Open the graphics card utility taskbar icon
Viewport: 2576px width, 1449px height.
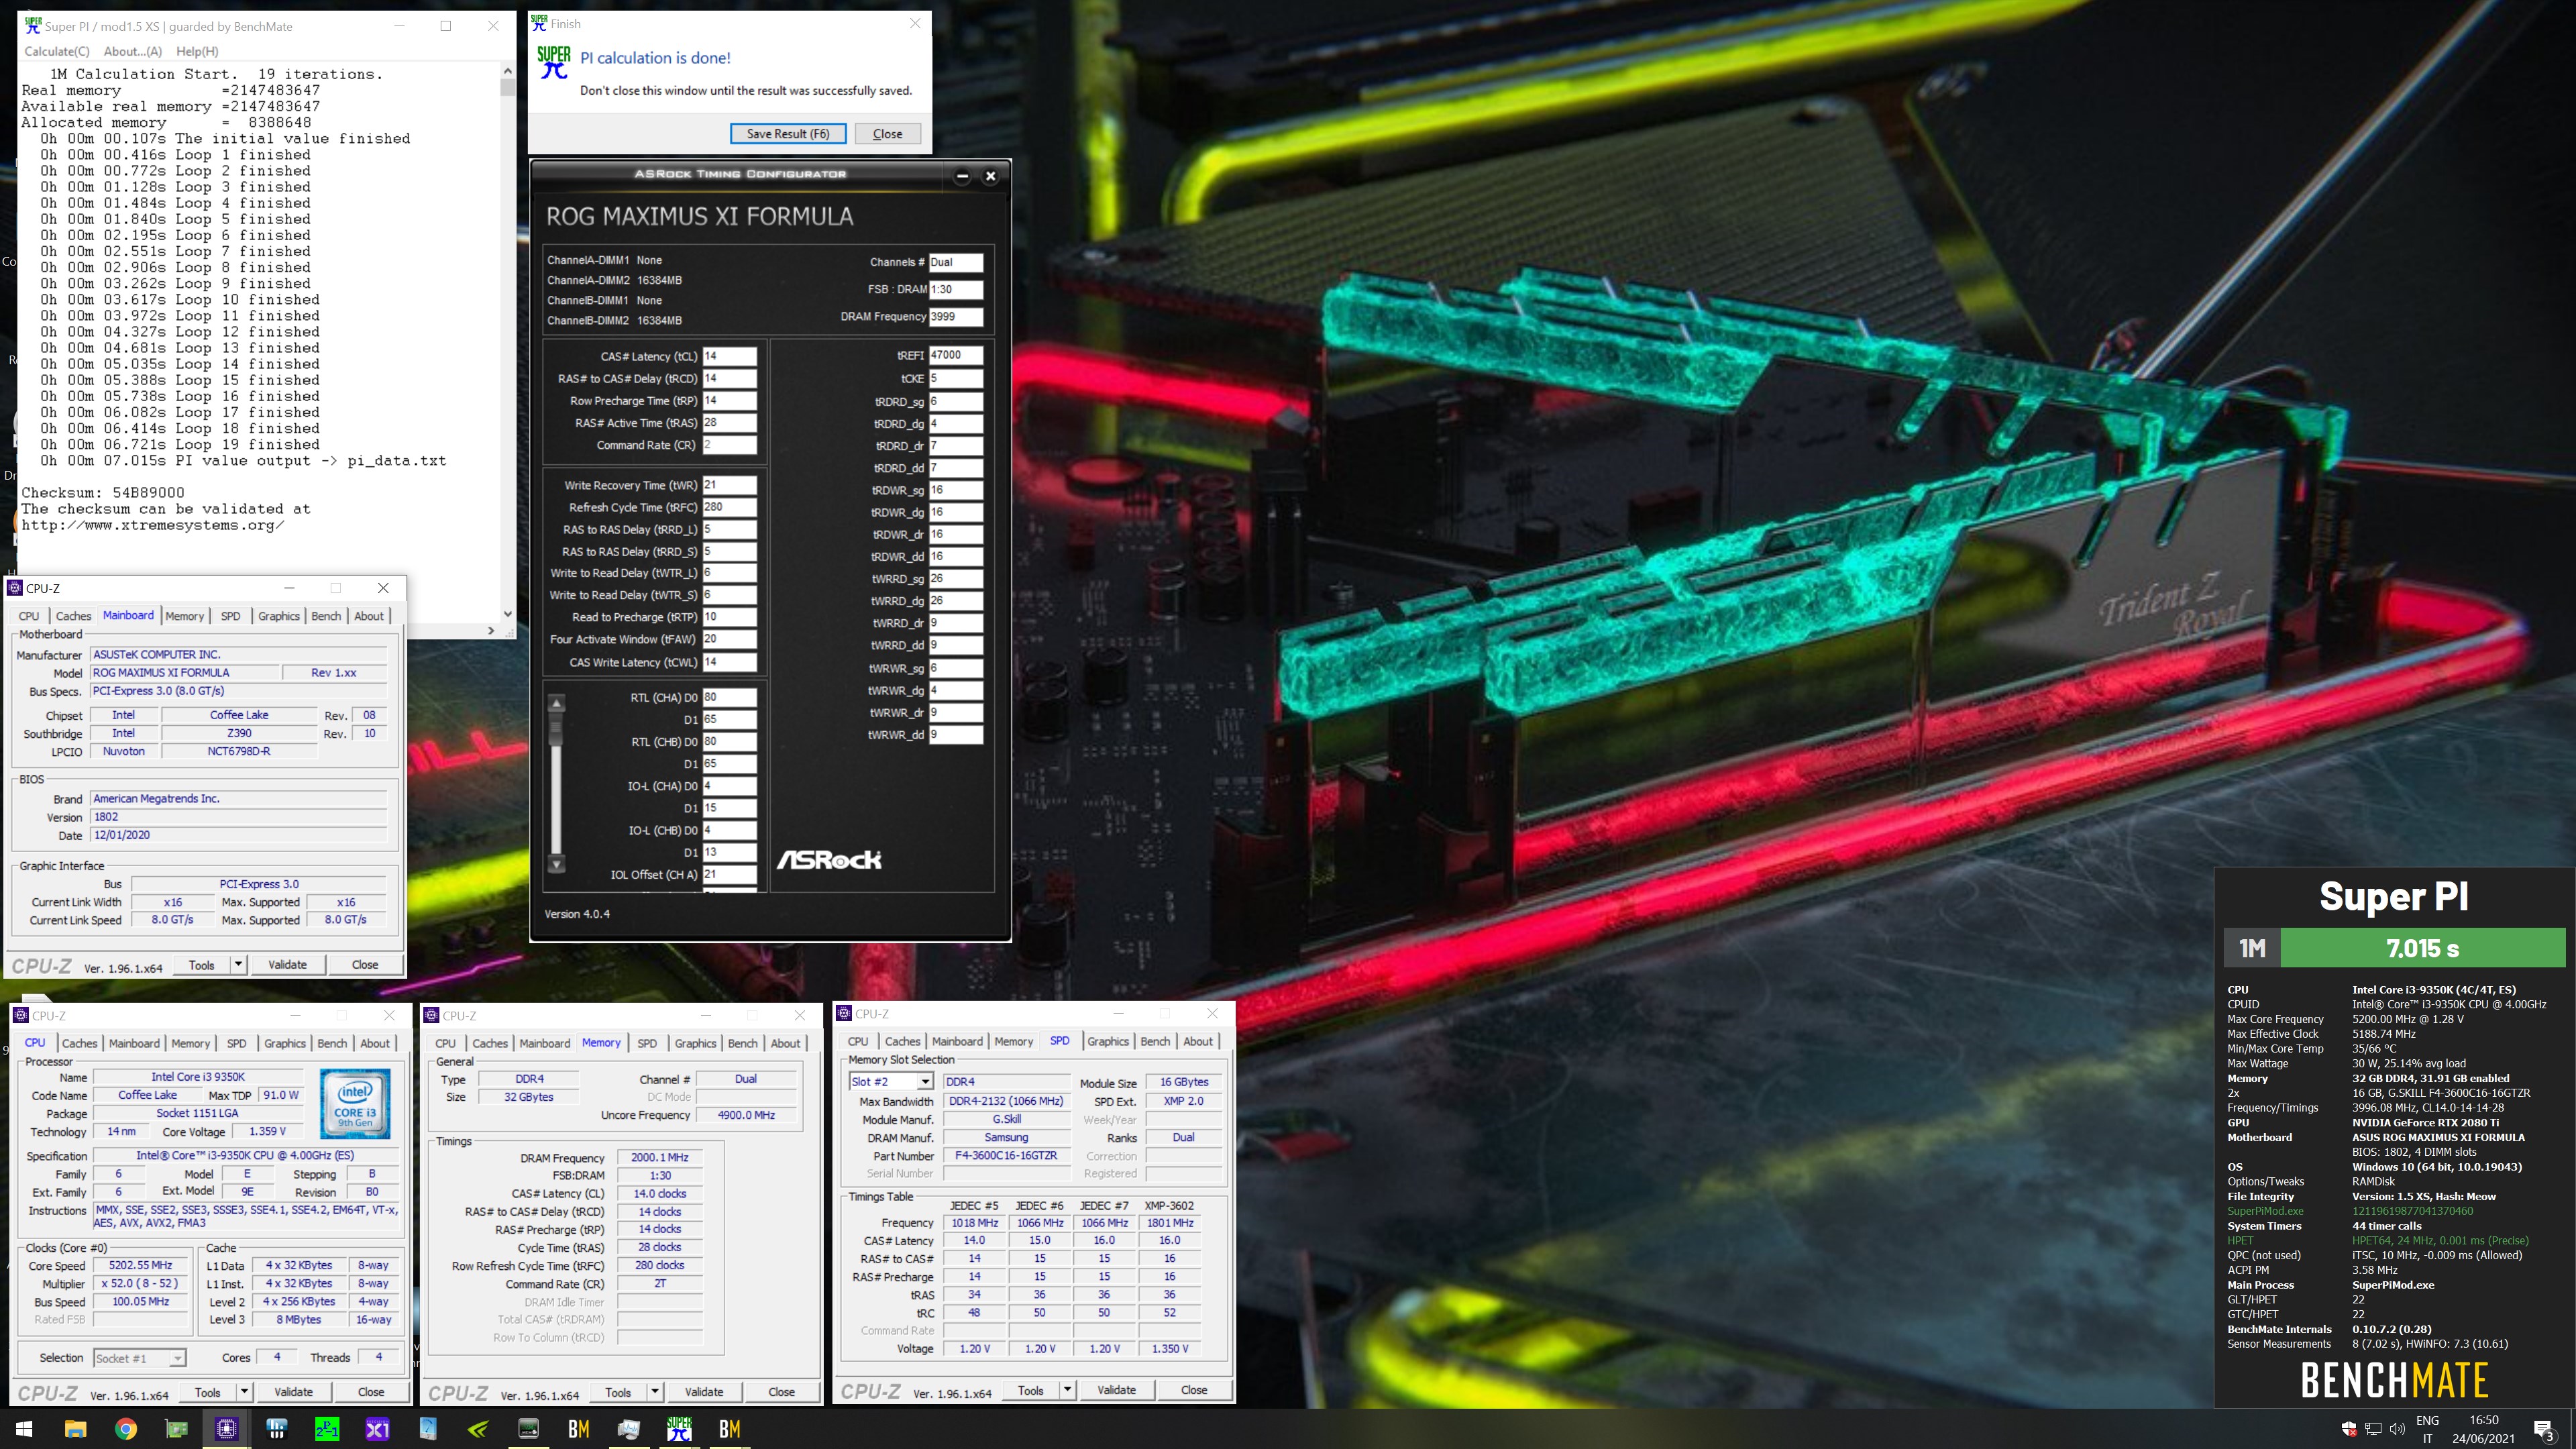(176, 1429)
